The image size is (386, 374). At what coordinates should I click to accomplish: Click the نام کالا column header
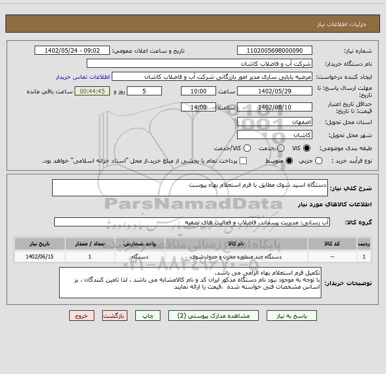pos(236,243)
